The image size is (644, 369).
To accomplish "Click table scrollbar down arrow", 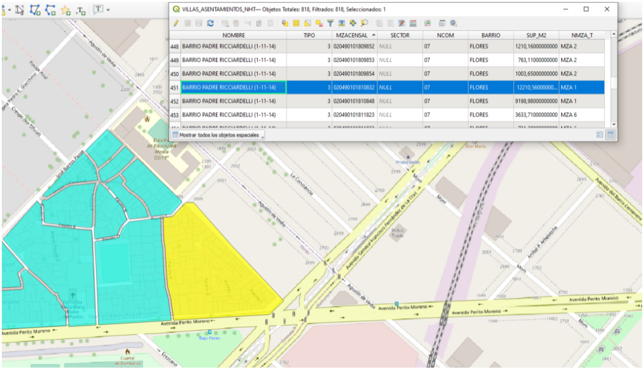I will [x=614, y=125].
